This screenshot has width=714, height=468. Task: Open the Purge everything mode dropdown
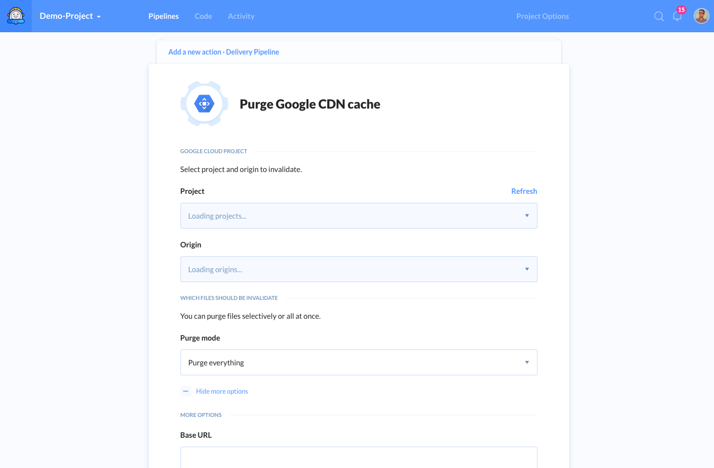pyautogui.click(x=359, y=362)
